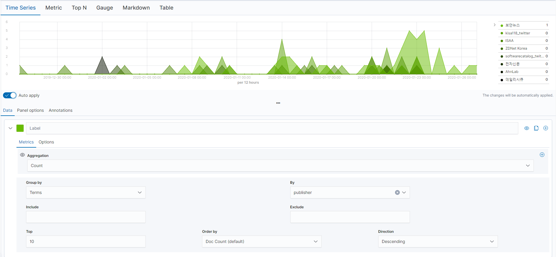Toggle 전자신문 legend series
Screen dimensions: 556x257
pos(524,64)
